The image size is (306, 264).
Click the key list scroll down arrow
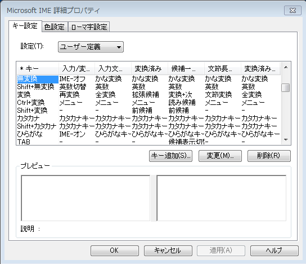pos(286,140)
